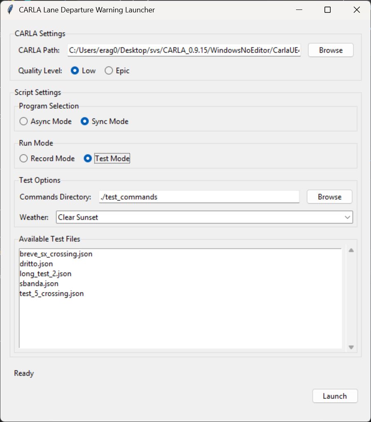The height and width of the screenshot is (422, 371).
Task: Select long_test_2.json test file
Action: tap(45, 274)
